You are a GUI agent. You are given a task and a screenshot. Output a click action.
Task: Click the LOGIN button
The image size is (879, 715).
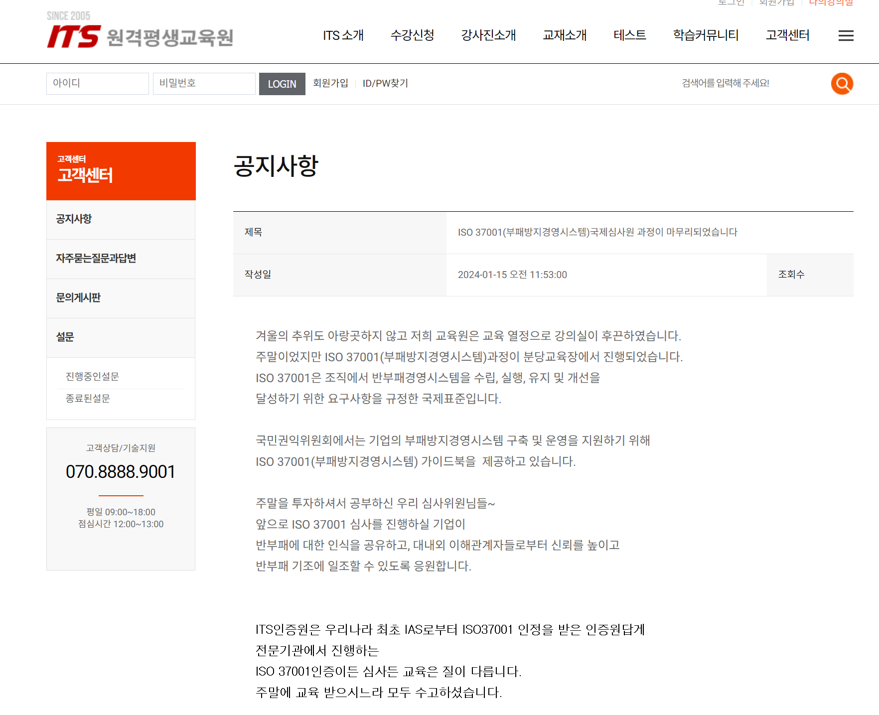(282, 84)
